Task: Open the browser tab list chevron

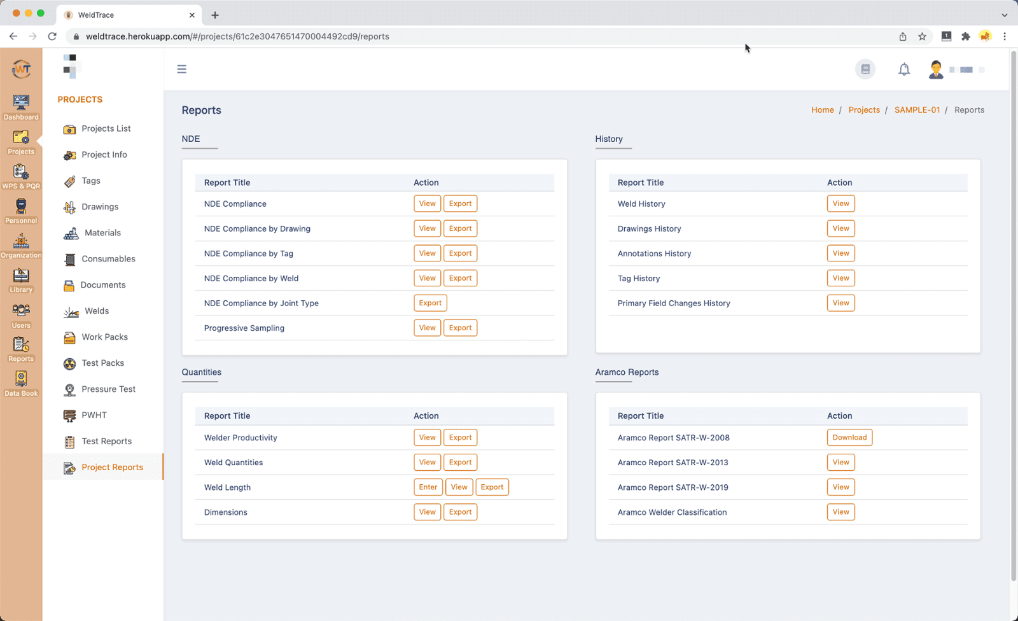Action: [x=1004, y=14]
